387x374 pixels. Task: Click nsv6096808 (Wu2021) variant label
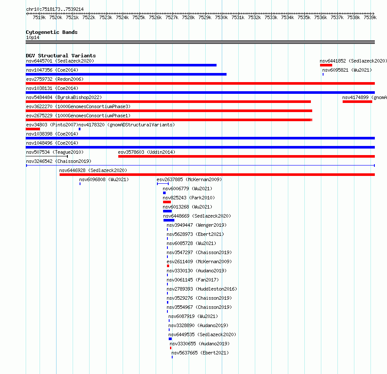pyautogui.click(x=104, y=179)
